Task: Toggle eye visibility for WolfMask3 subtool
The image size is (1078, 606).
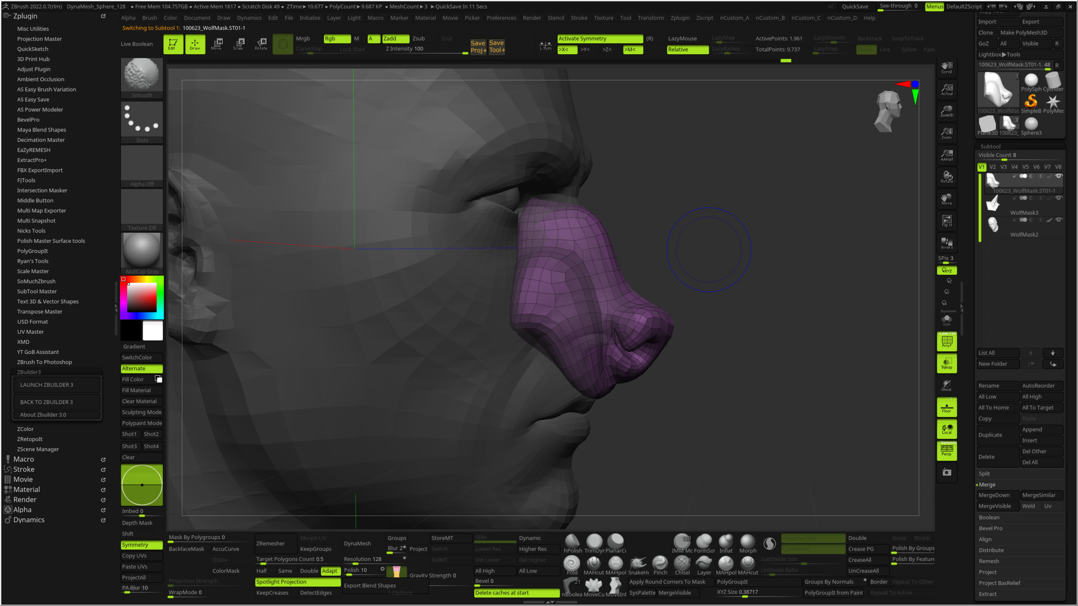Action: click(1058, 198)
